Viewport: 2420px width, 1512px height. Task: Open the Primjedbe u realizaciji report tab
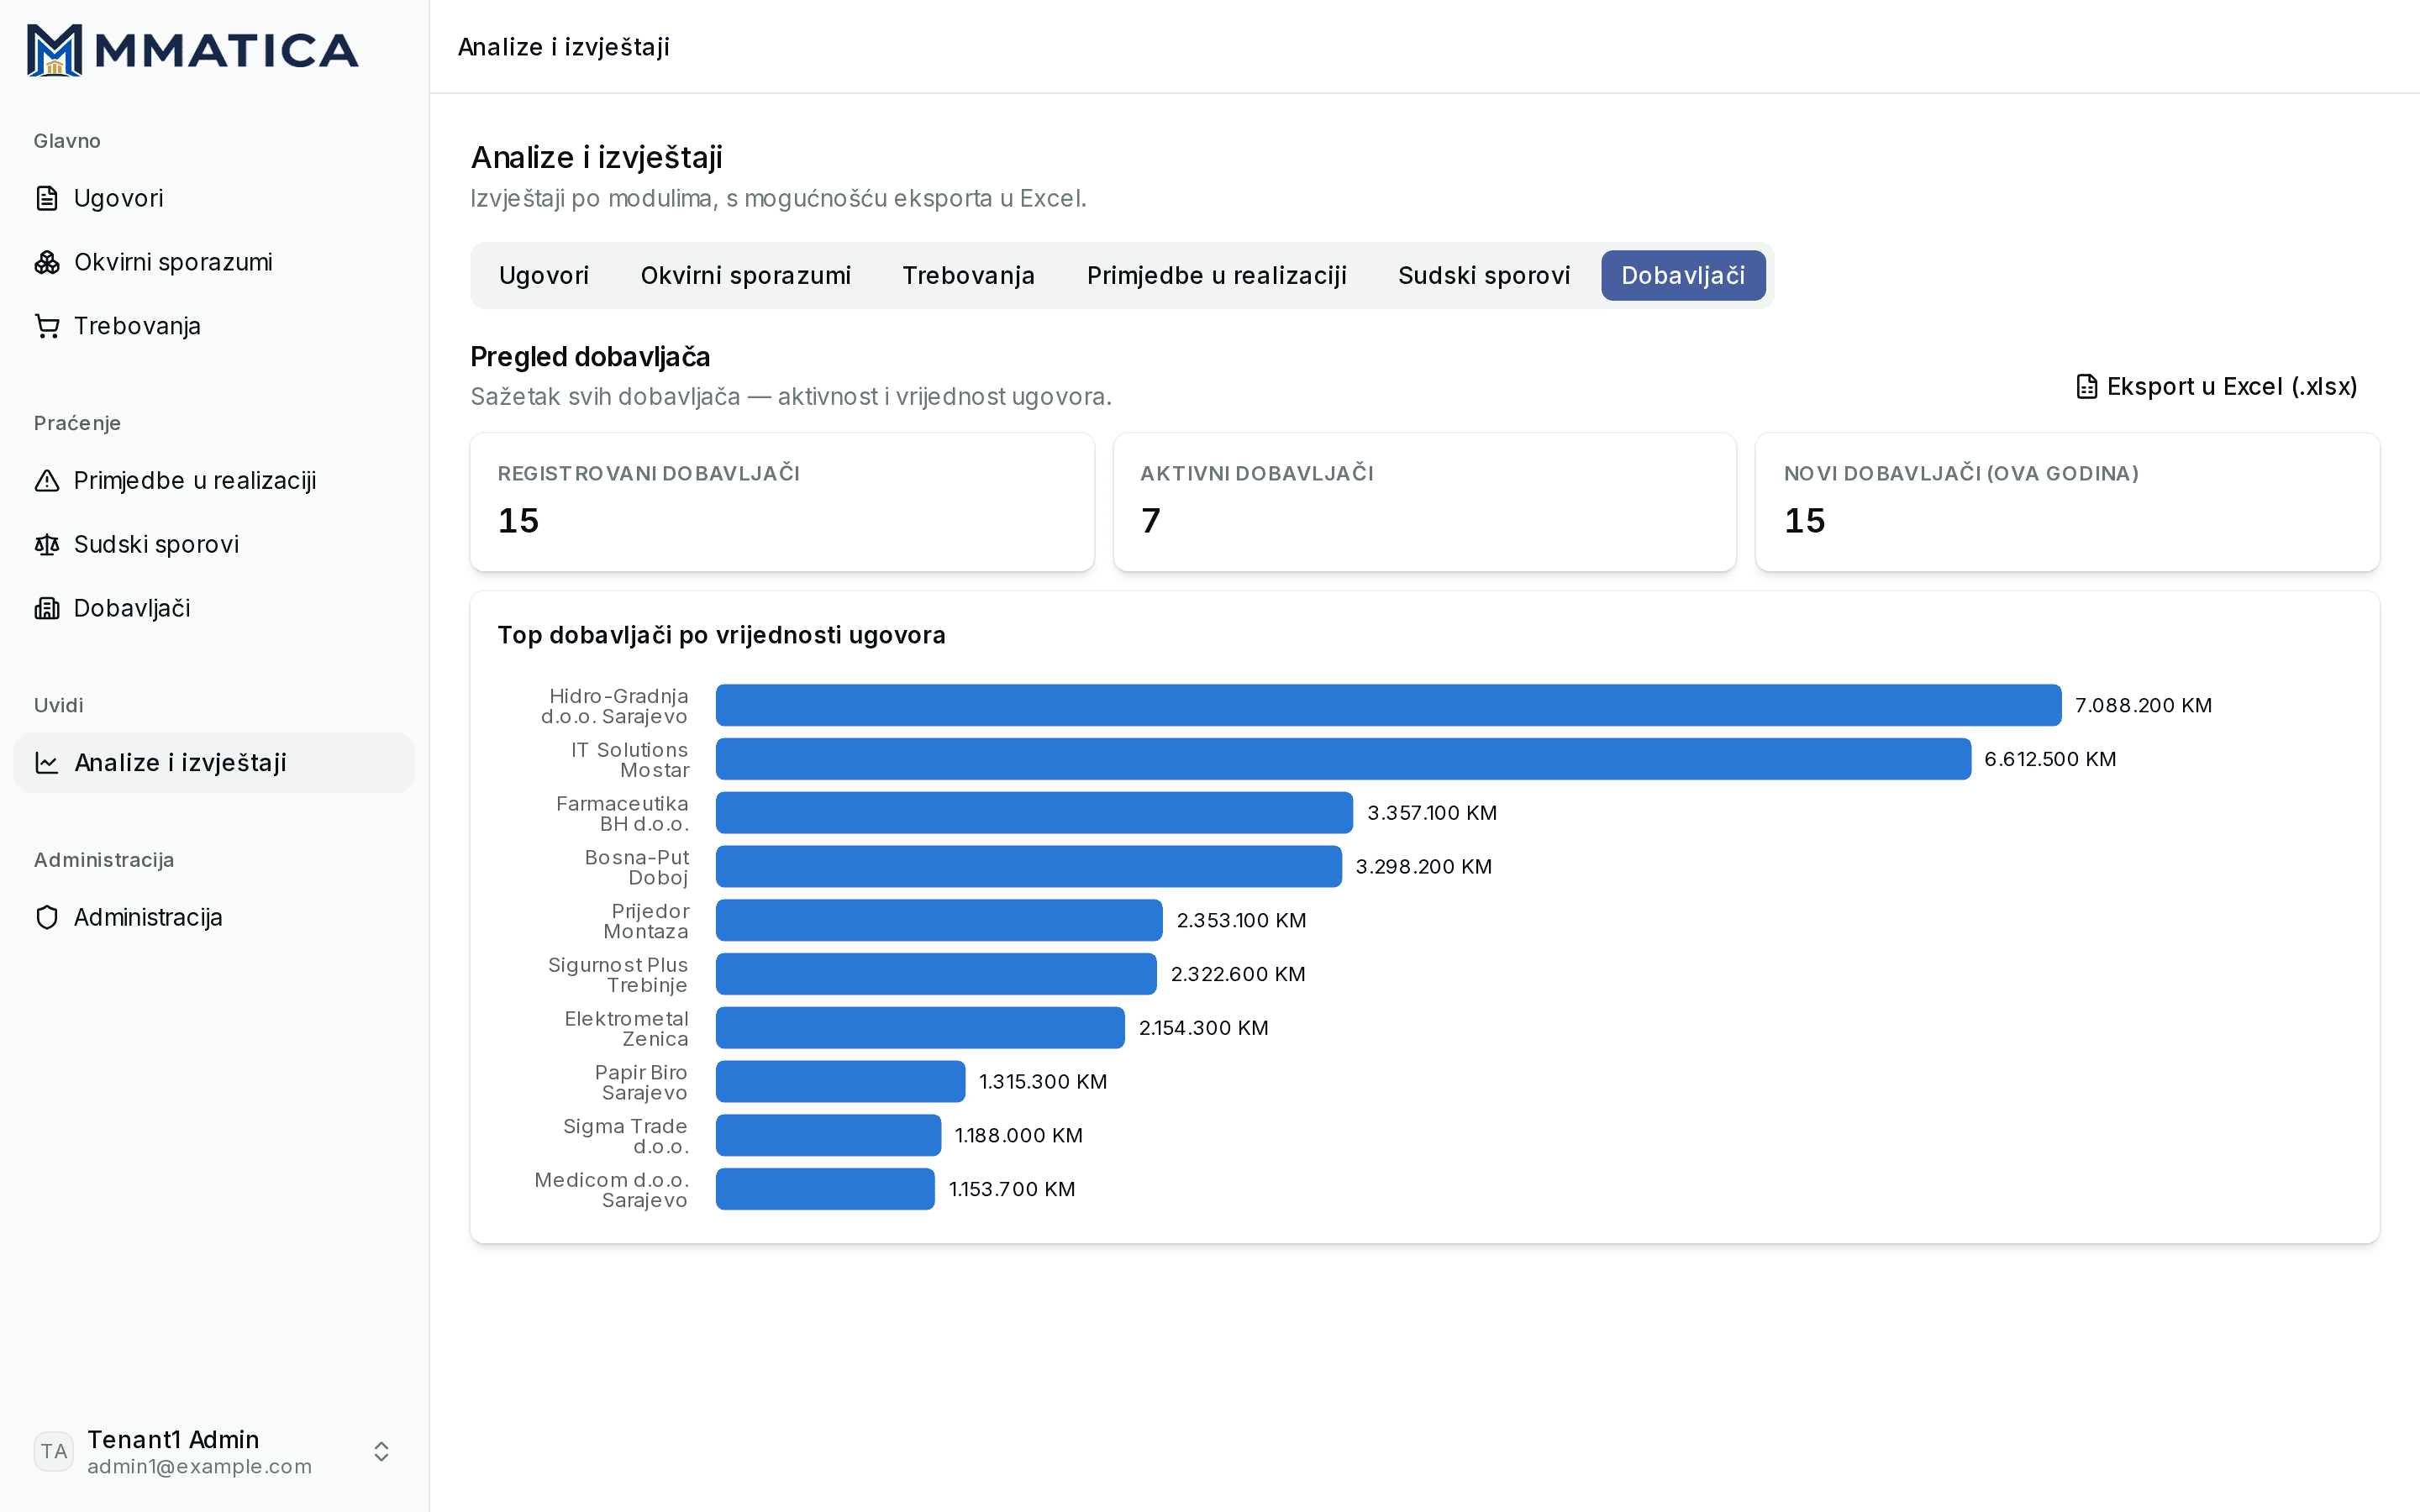(1216, 275)
